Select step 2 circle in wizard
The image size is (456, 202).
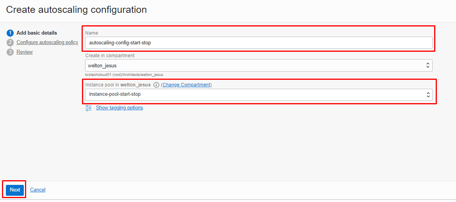[x=10, y=42]
